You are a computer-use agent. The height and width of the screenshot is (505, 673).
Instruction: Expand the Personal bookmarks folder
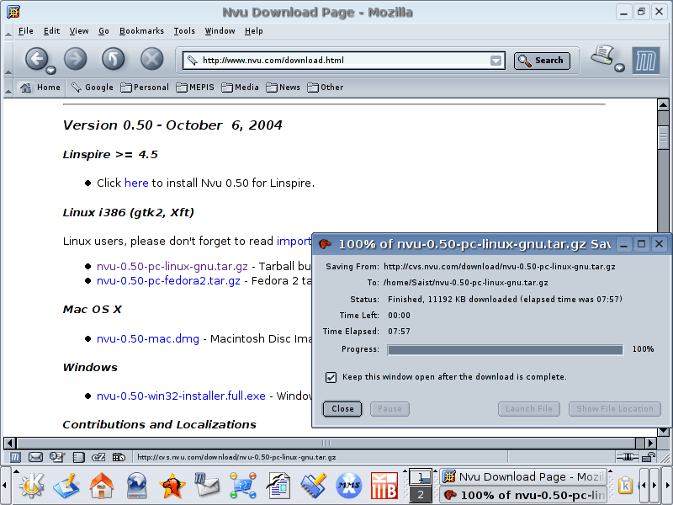pos(145,88)
